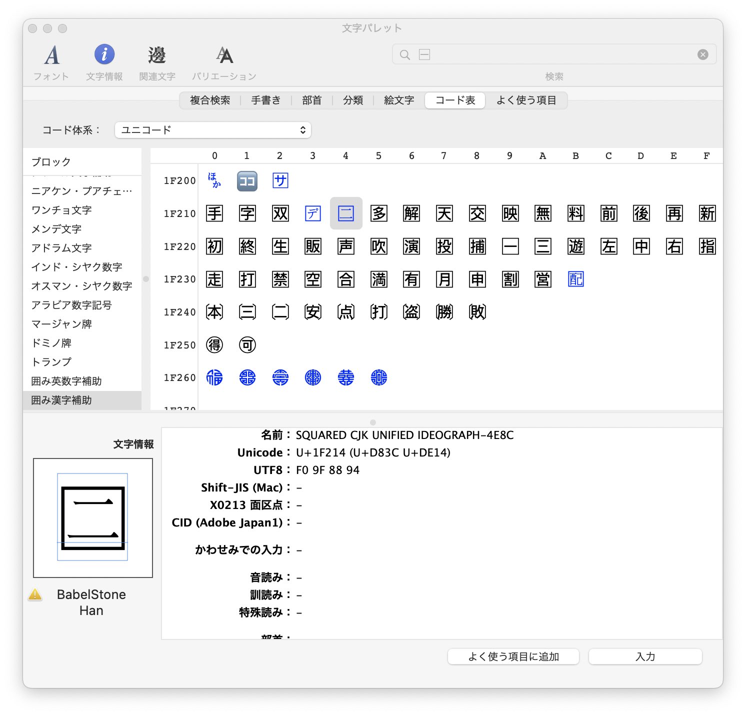Open the 関連文字 toolbar icon
This screenshot has height=715, width=746.
click(157, 55)
